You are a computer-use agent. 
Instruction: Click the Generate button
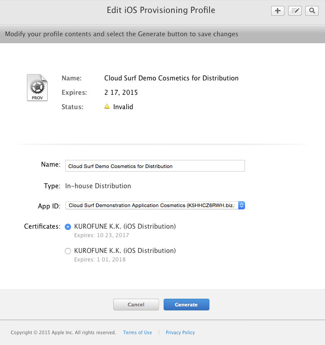(x=186, y=305)
